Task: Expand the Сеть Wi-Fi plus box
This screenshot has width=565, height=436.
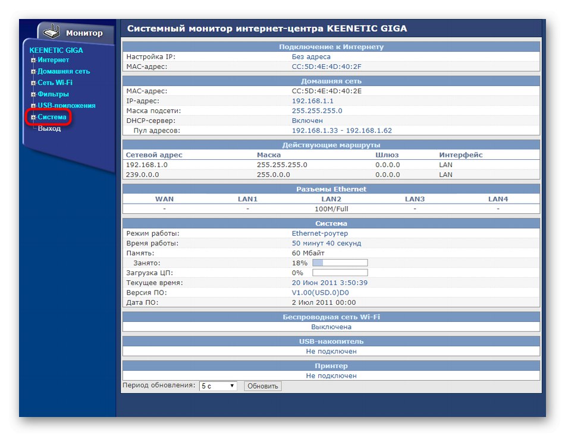Action: (x=33, y=83)
